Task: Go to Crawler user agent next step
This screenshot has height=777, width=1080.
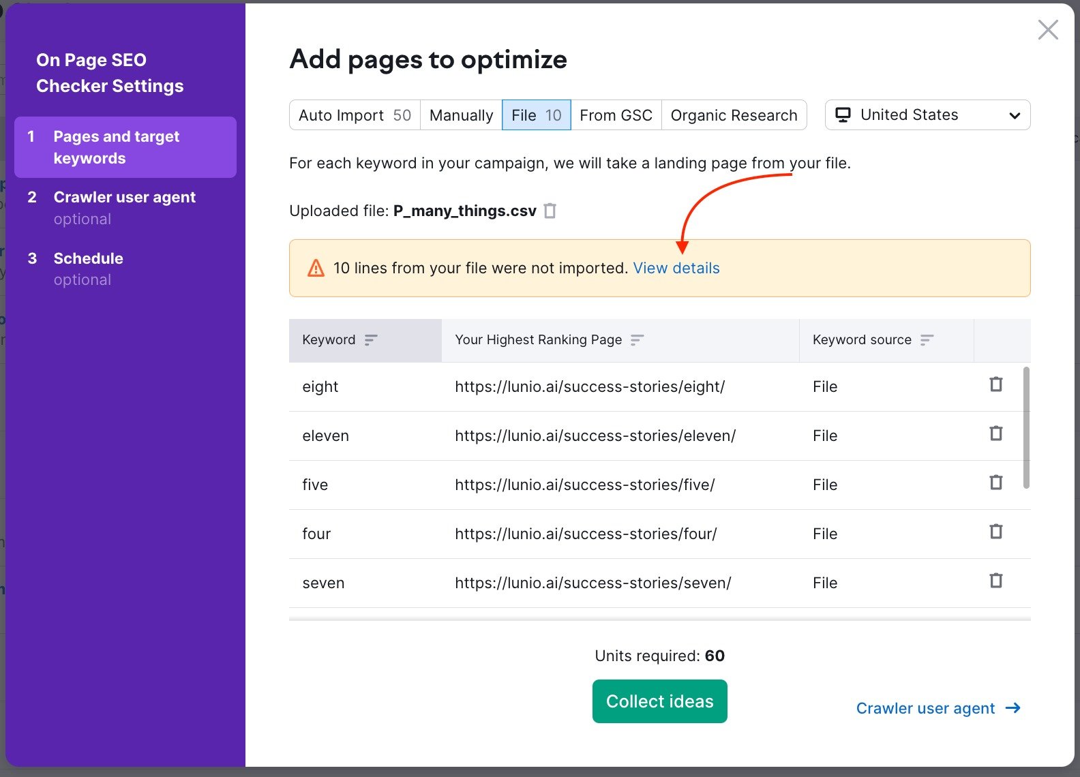Action: click(x=938, y=709)
